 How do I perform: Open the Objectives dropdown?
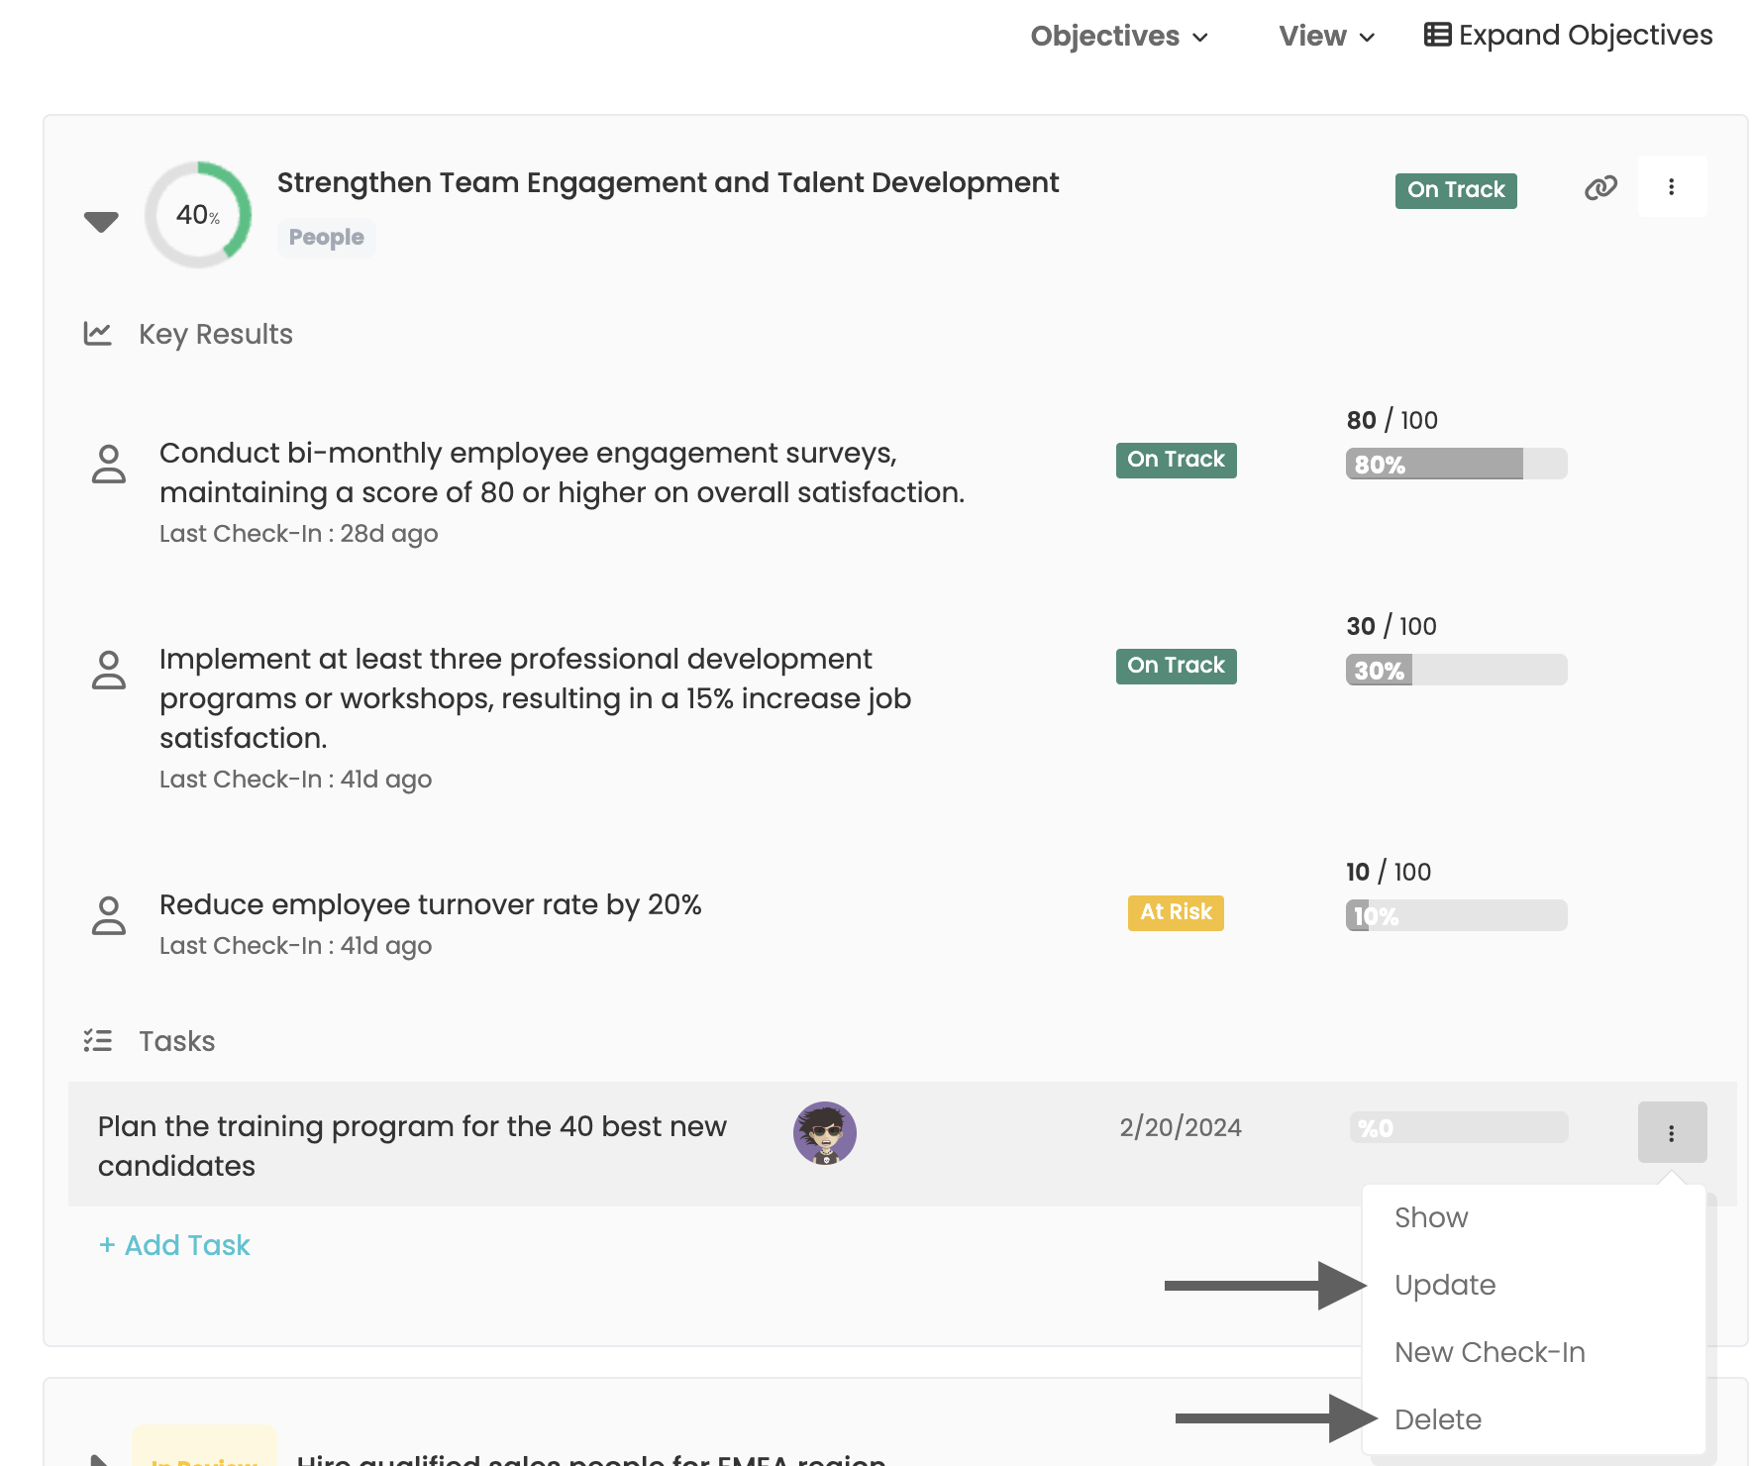pos(1119,37)
